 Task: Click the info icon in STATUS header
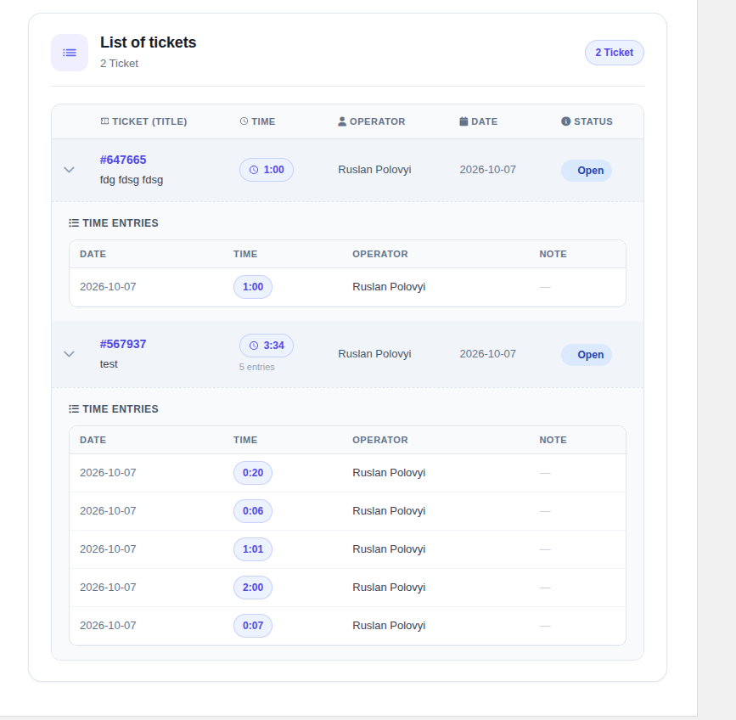pos(566,121)
